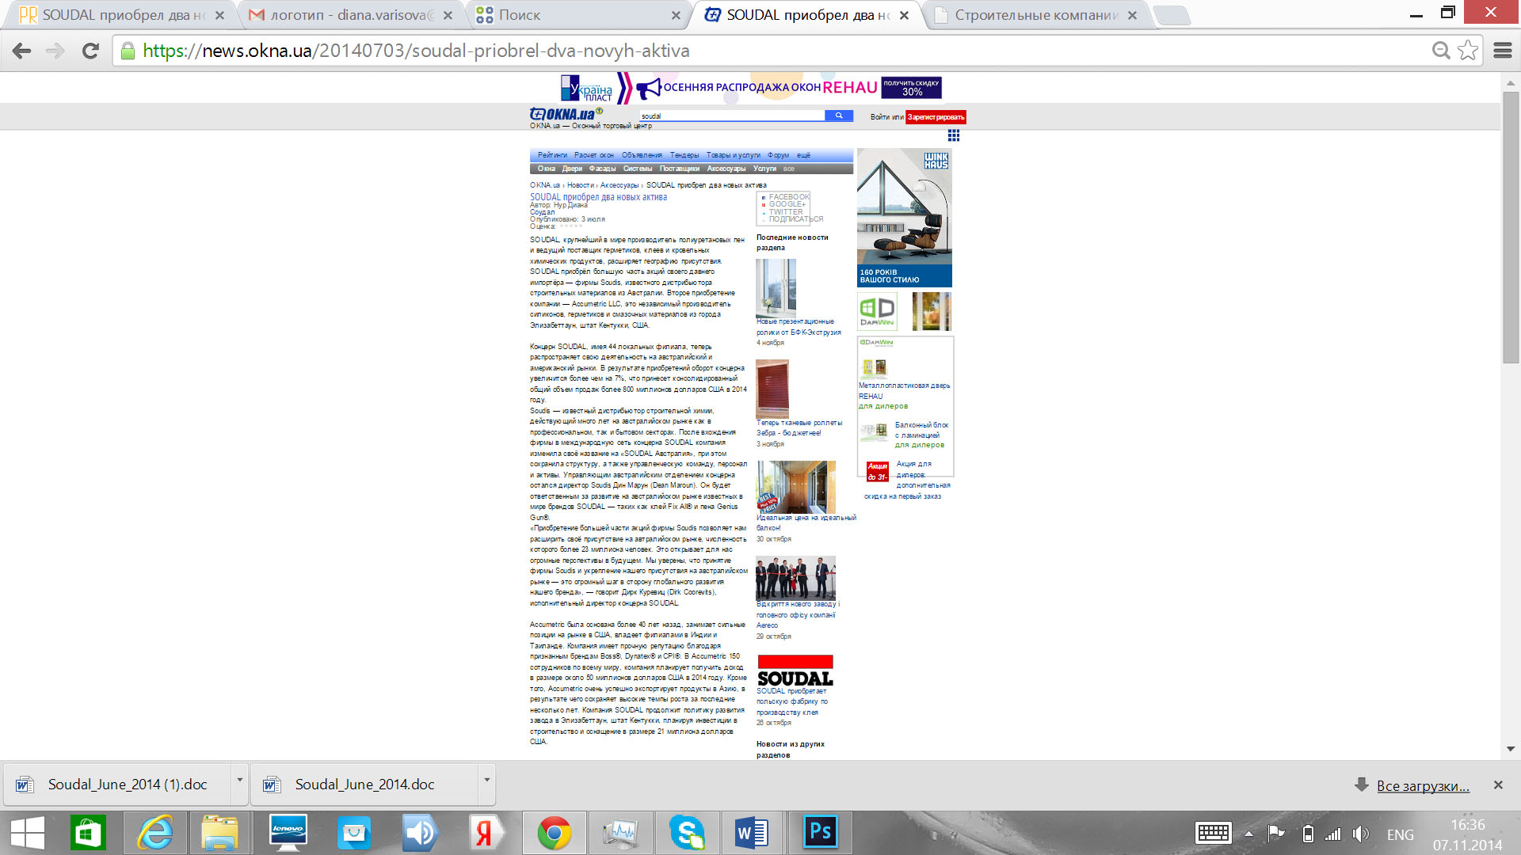Image resolution: width=1521 pixels, height=855 pixels.
Task: Switch to the Gmail 'логотип' tab
Action: (x=351, y=15)
